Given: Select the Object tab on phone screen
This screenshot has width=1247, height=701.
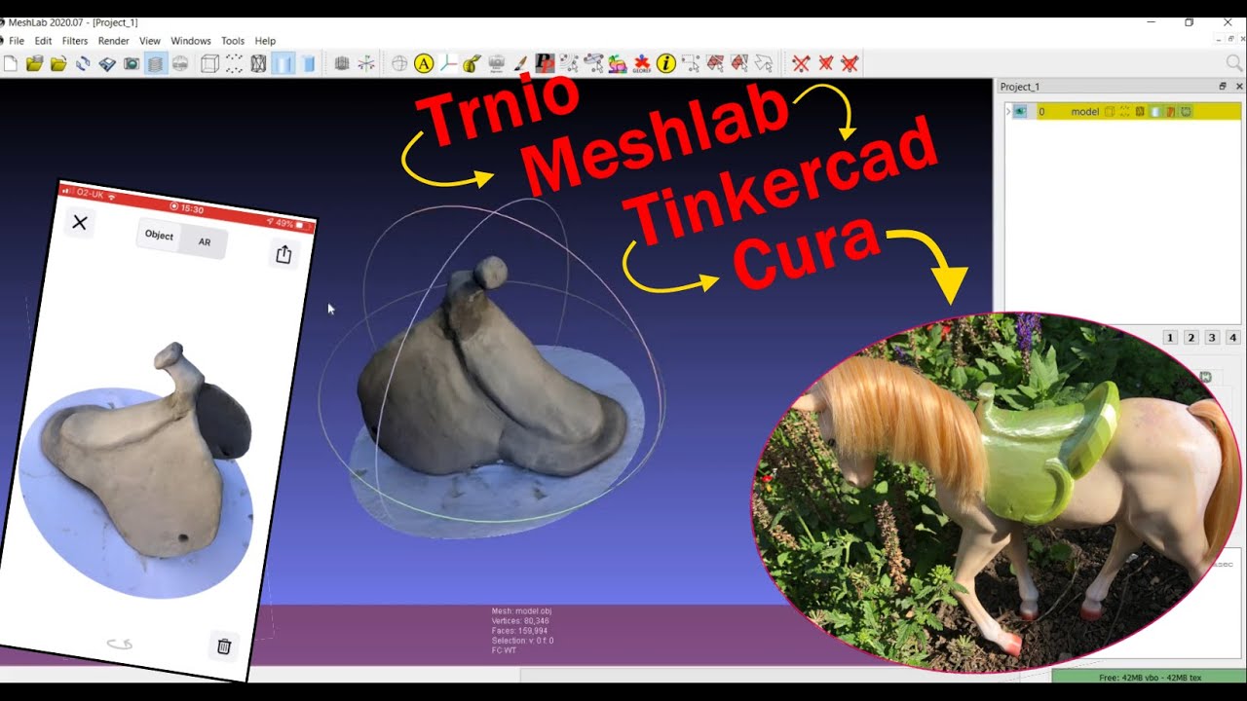Looking at the screenshot, I should [x=159, y=235].
